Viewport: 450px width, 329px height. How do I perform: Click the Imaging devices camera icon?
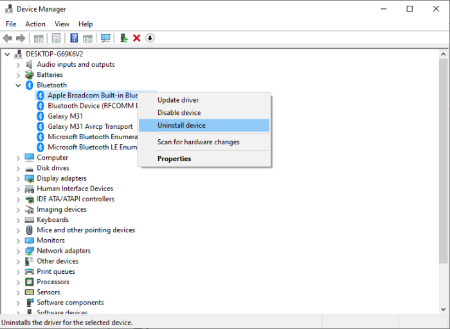30,210
